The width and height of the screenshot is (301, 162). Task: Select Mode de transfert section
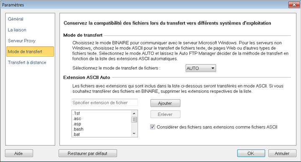pyautogui.click(x=30, y=52)
